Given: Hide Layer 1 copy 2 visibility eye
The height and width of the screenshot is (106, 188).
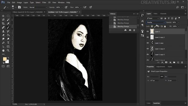Looking at the screenshot, I should point(147,37).
